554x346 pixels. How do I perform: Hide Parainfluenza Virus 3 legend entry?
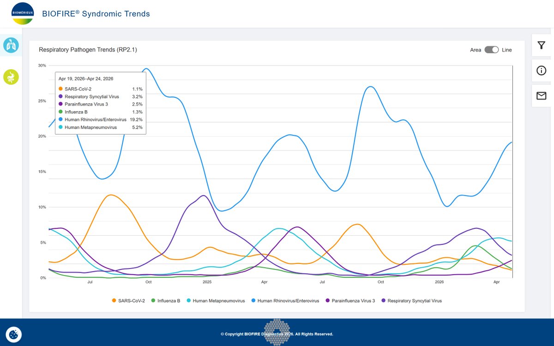350,301
